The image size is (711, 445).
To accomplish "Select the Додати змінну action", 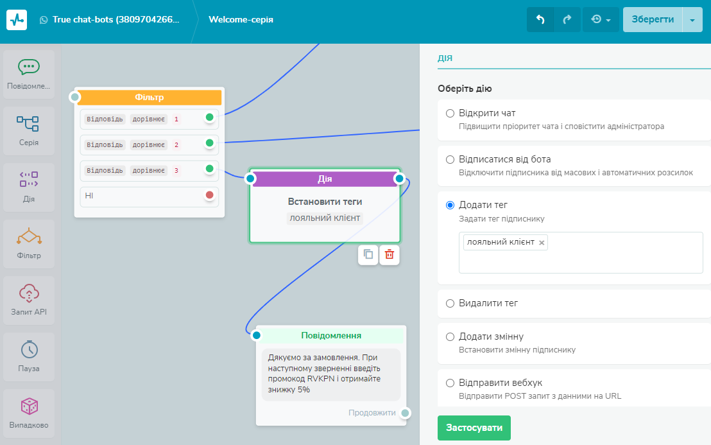I will [450, 336].
